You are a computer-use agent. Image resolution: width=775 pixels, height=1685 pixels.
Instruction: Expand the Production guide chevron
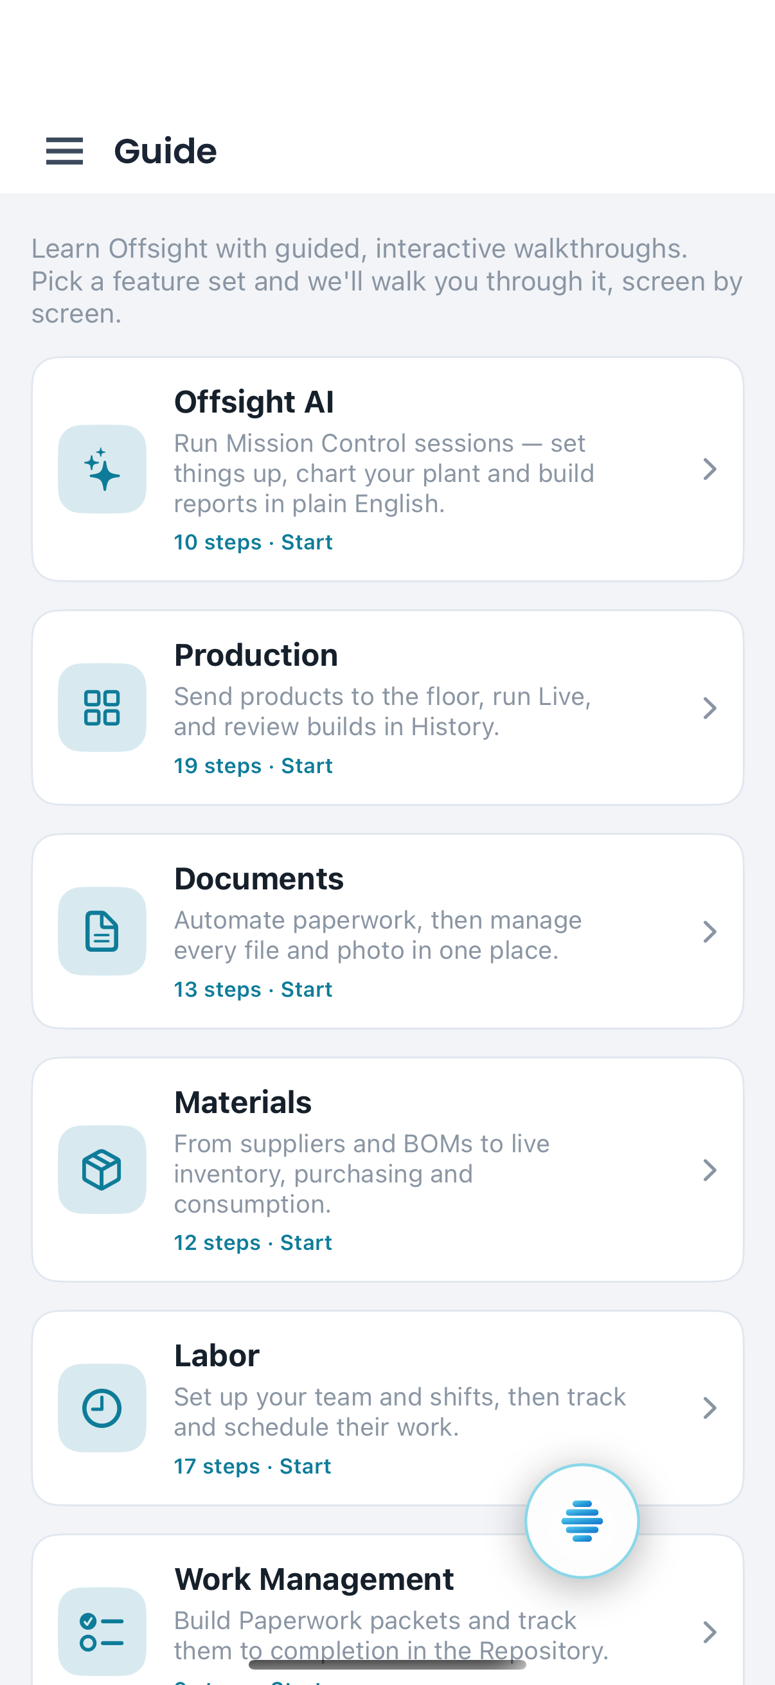pos(709,708)
